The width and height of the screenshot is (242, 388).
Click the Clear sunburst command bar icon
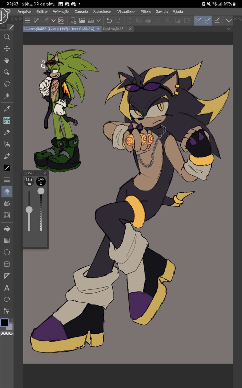[x=130, y=21]
